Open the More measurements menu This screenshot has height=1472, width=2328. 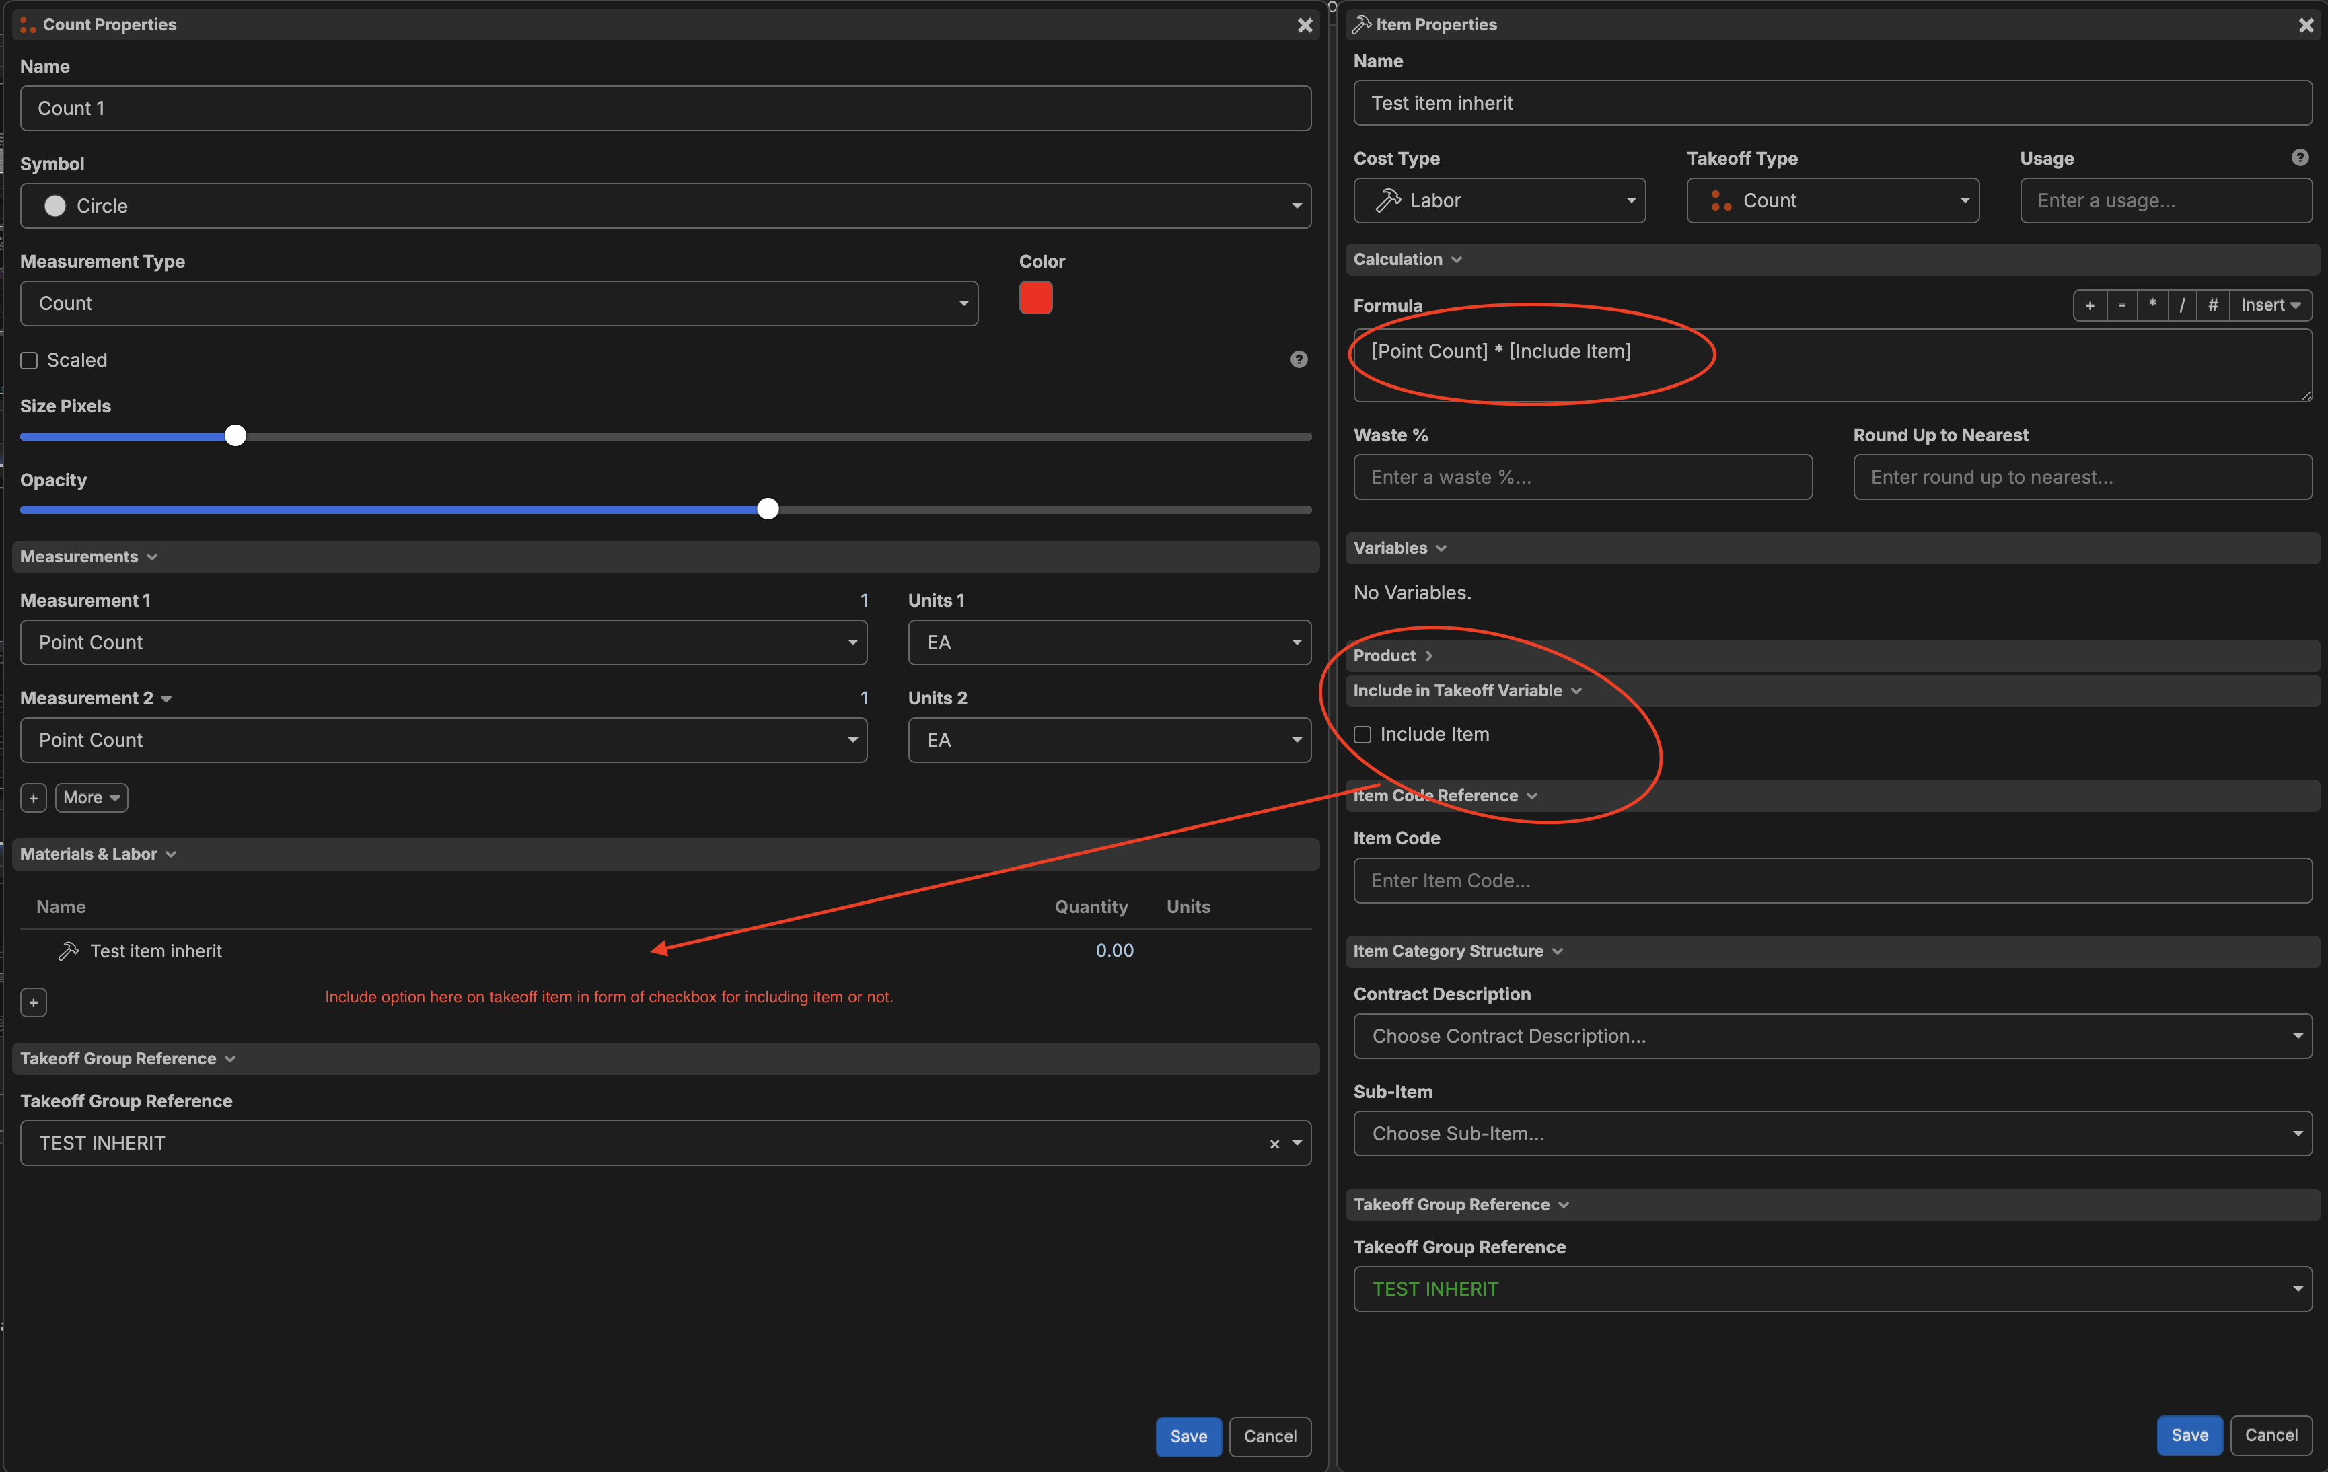pos(91,797)
